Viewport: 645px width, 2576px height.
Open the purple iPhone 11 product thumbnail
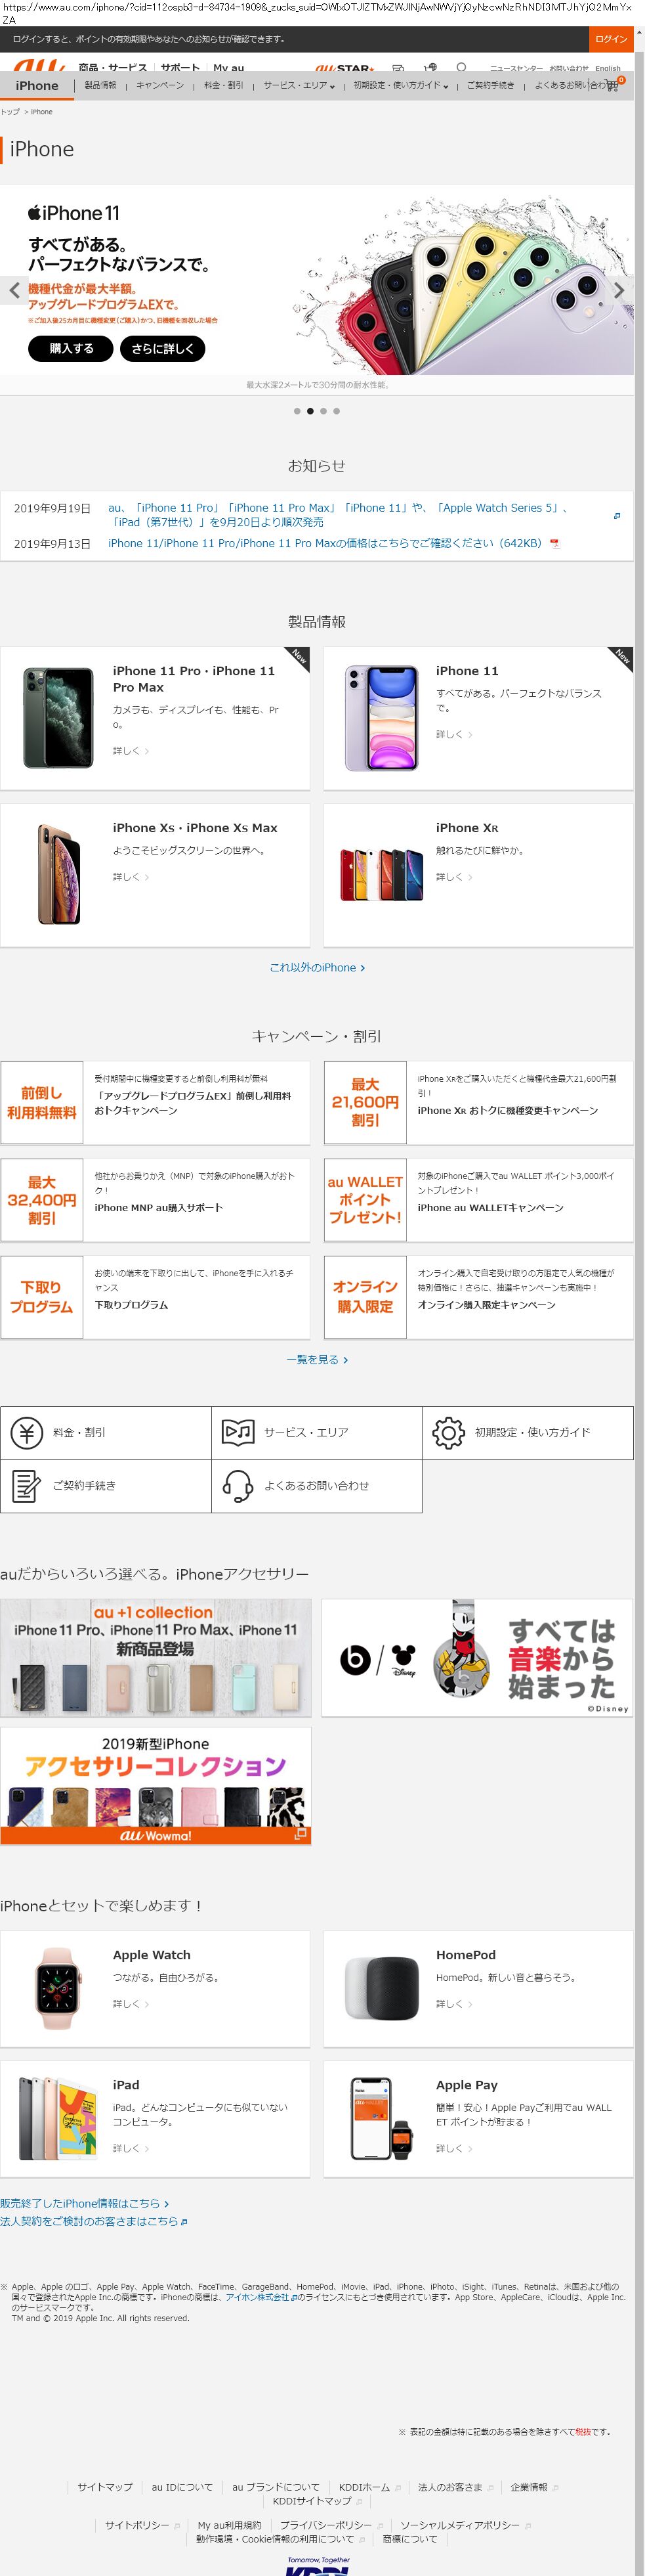[x=381, y=717]
